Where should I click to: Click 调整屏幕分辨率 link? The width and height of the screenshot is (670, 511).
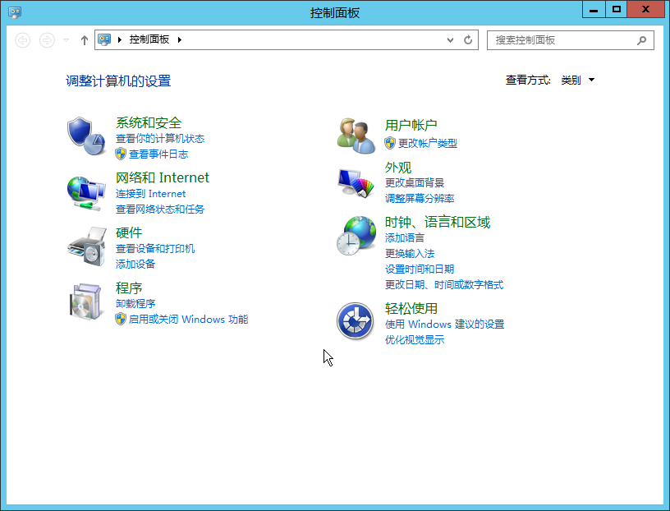click(x=420, y=199)
